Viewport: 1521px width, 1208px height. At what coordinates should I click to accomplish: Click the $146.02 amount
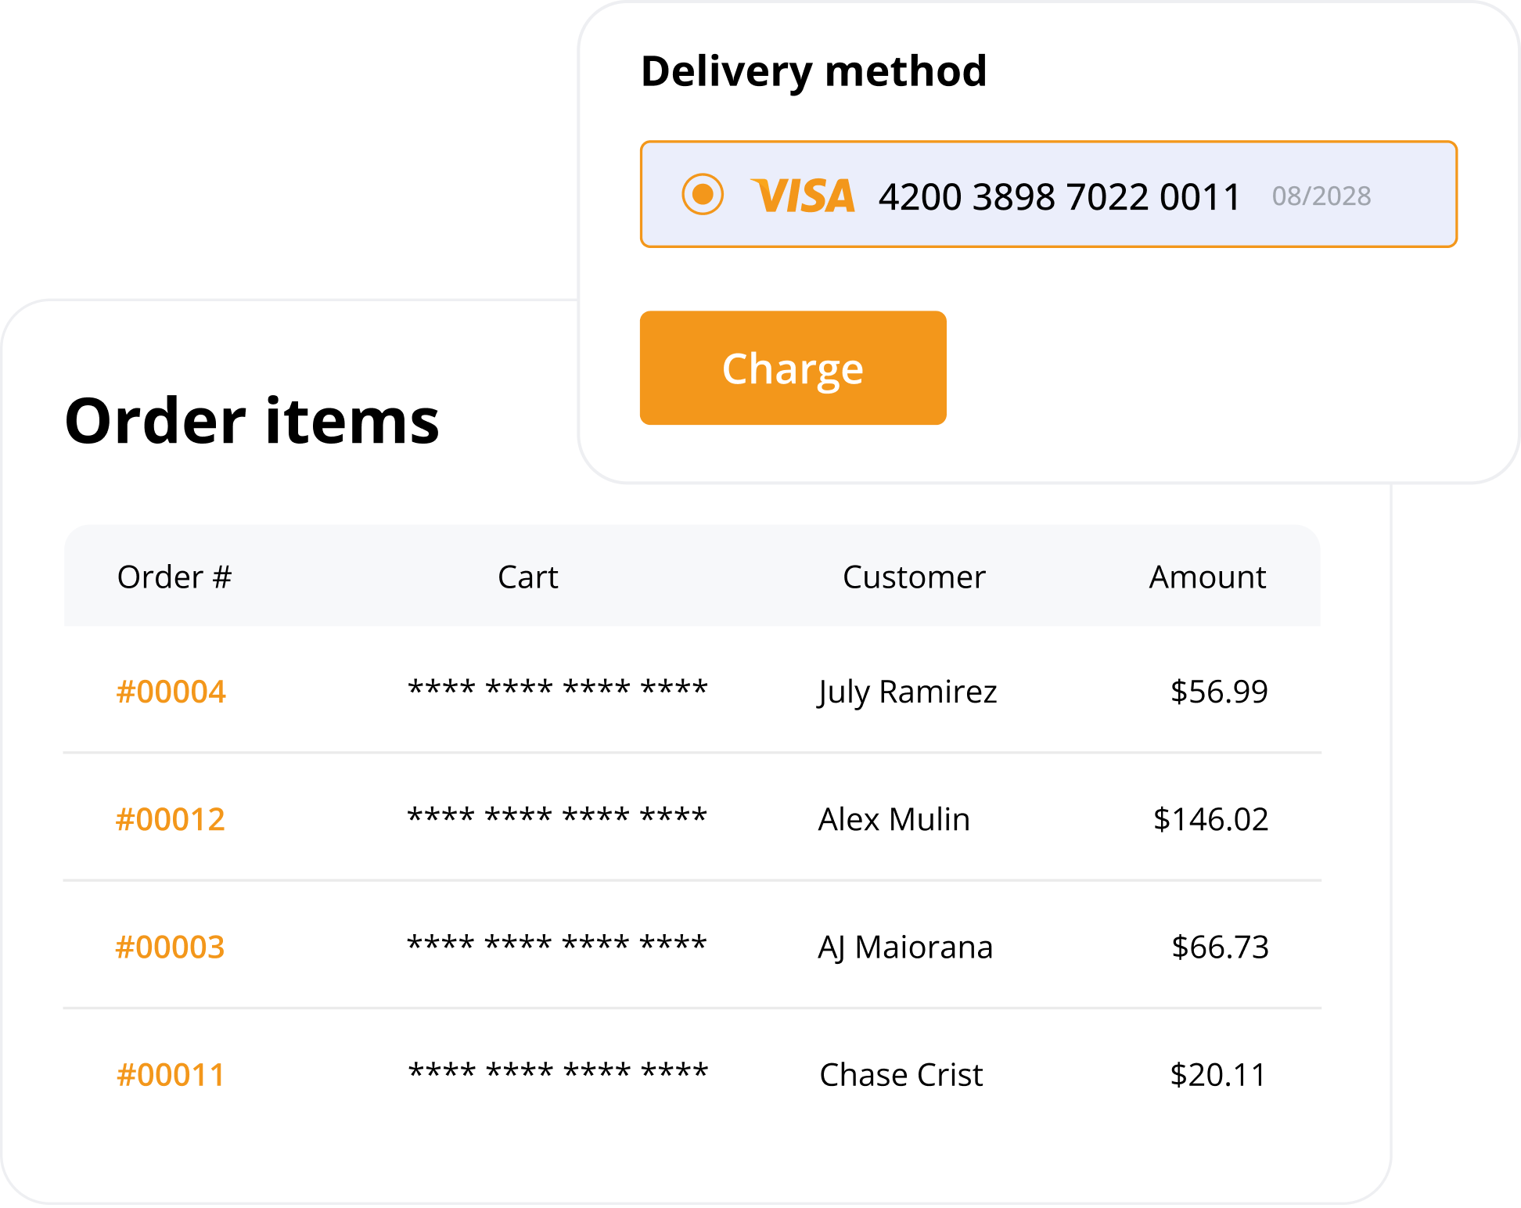(x=1210, y=819)
